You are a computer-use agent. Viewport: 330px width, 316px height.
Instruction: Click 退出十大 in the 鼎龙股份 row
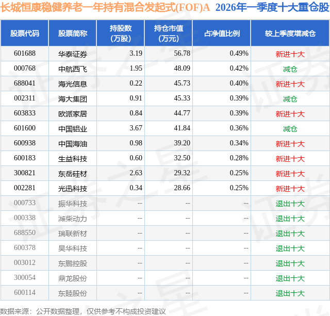[290, 278]
